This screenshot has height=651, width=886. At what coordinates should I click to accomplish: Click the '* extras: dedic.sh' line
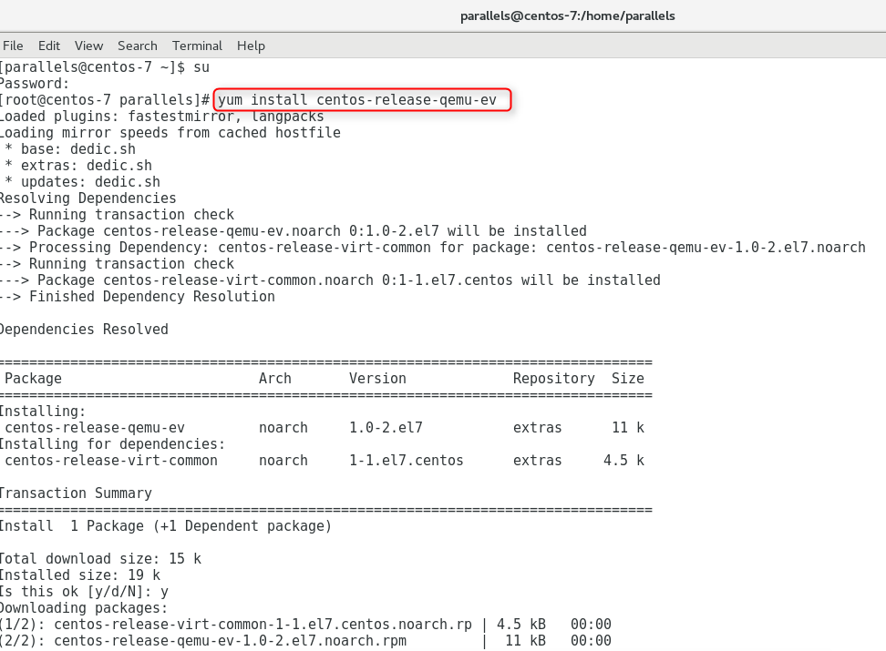tap(78, 166)
